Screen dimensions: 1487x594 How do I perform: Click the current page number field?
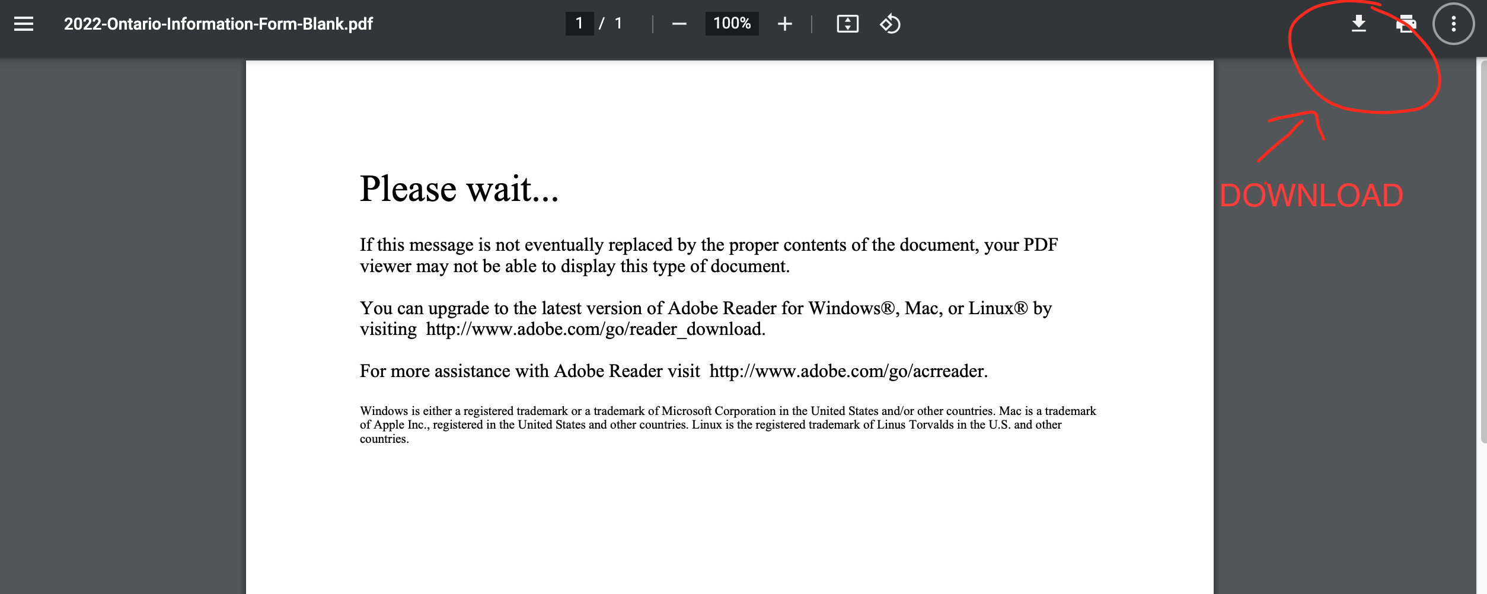tap(579, 24)
